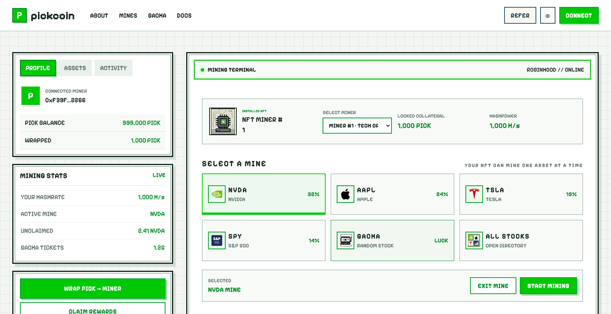Click Wrap Pick → Miner button
611x314 pixels.
point(93,288)
